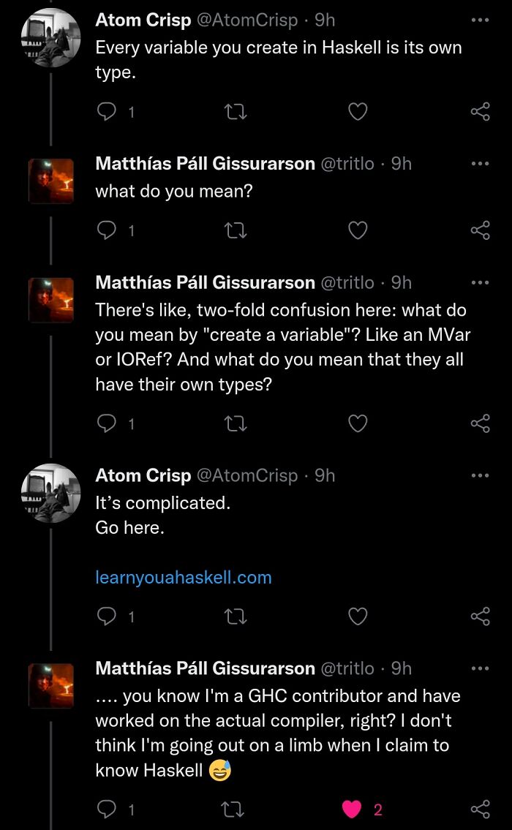Retweet the "It's complicated" tweet
Image resolution: width=512 pixels, height=830 pixels.
point(235,616)
